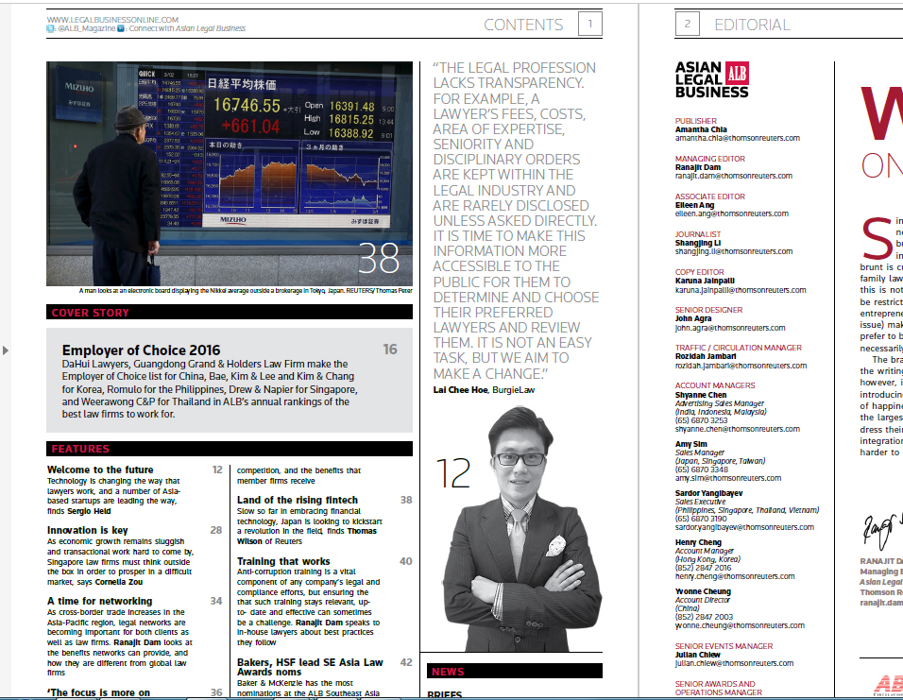Click the SENIOR EVENTS MANAGER heading
Viewport: 903px width, 700px height.
[x=724, y=646]
